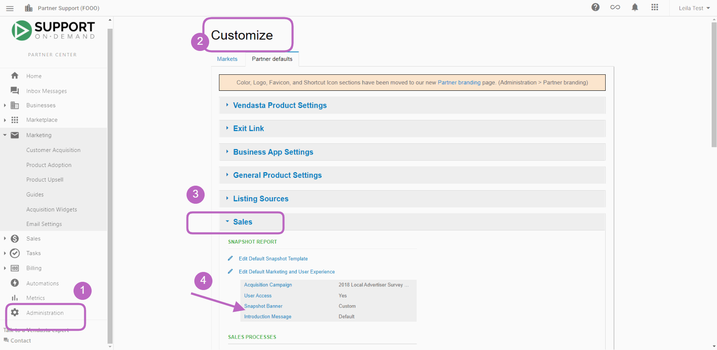Screen dimensions: 717x350
Task: Open Leila Test user dropdown
Action: [694, 8]
